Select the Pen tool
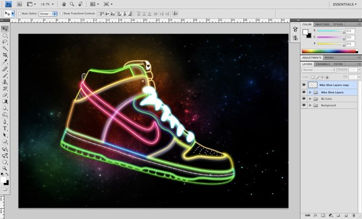 click(x=5, y=122)
